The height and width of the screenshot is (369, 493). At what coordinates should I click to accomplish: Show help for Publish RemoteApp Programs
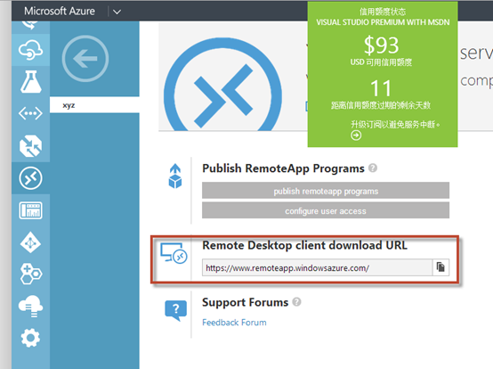tap(373, 168)
